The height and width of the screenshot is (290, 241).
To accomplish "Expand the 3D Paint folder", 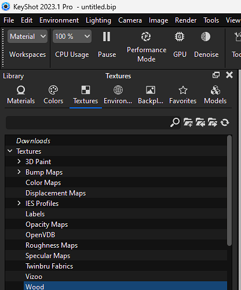I will point(19,161).
